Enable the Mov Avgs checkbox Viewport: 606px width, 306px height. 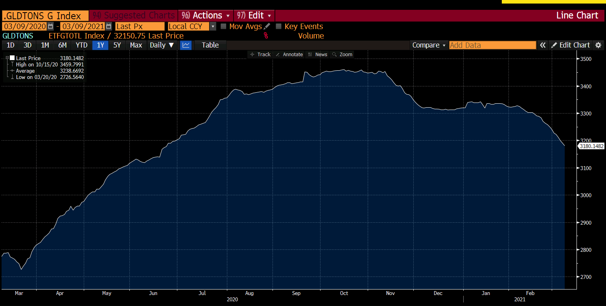[x=223, y=26]
